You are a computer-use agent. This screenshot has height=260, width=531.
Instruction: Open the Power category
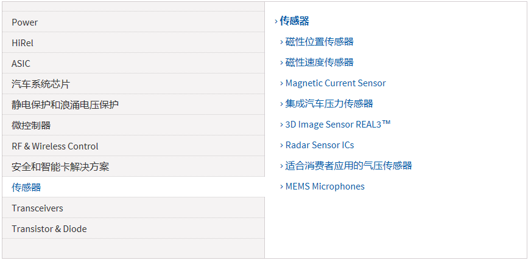coord(25,22)
